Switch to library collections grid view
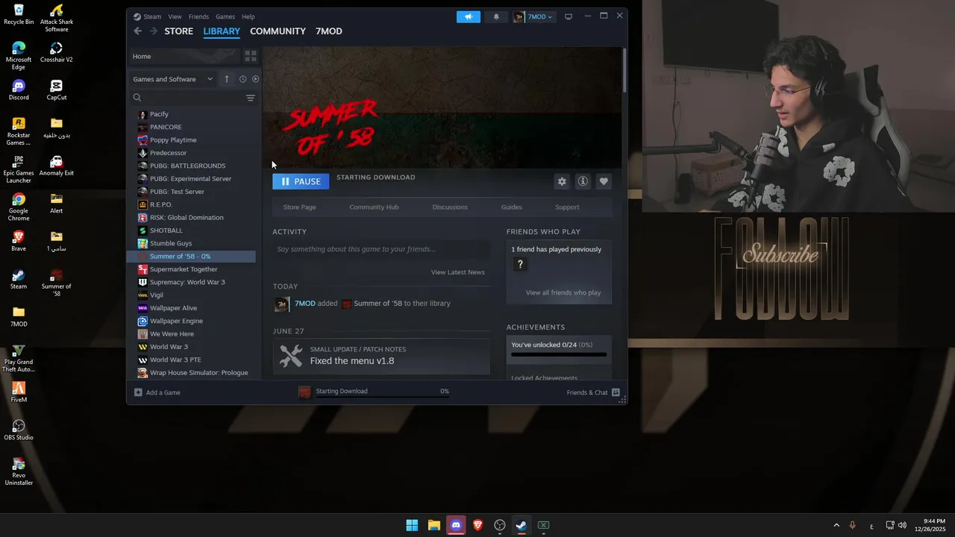955x537 pixels. click(x=251, y=56)
